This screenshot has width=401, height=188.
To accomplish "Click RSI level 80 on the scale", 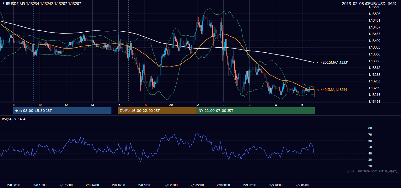I will [370, 128].
